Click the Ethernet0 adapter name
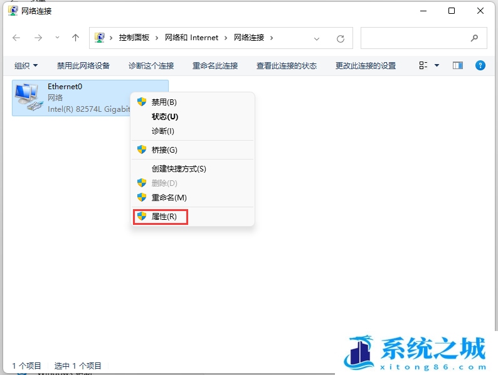Screen dimensions: 498x375 click(x=65, y=87)
